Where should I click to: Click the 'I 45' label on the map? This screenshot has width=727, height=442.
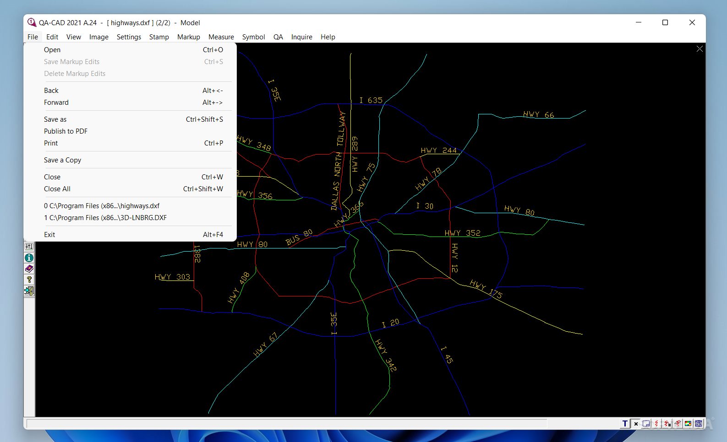point(447,355)
